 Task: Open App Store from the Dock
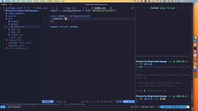195,41
